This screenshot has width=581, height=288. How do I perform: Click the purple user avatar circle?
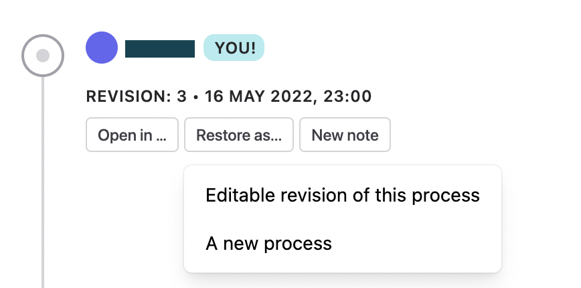[x=102, y=48]
